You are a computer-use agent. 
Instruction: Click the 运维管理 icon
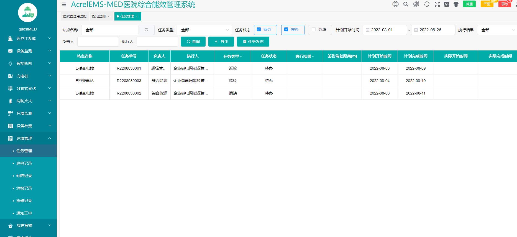[x=10, y=138]
